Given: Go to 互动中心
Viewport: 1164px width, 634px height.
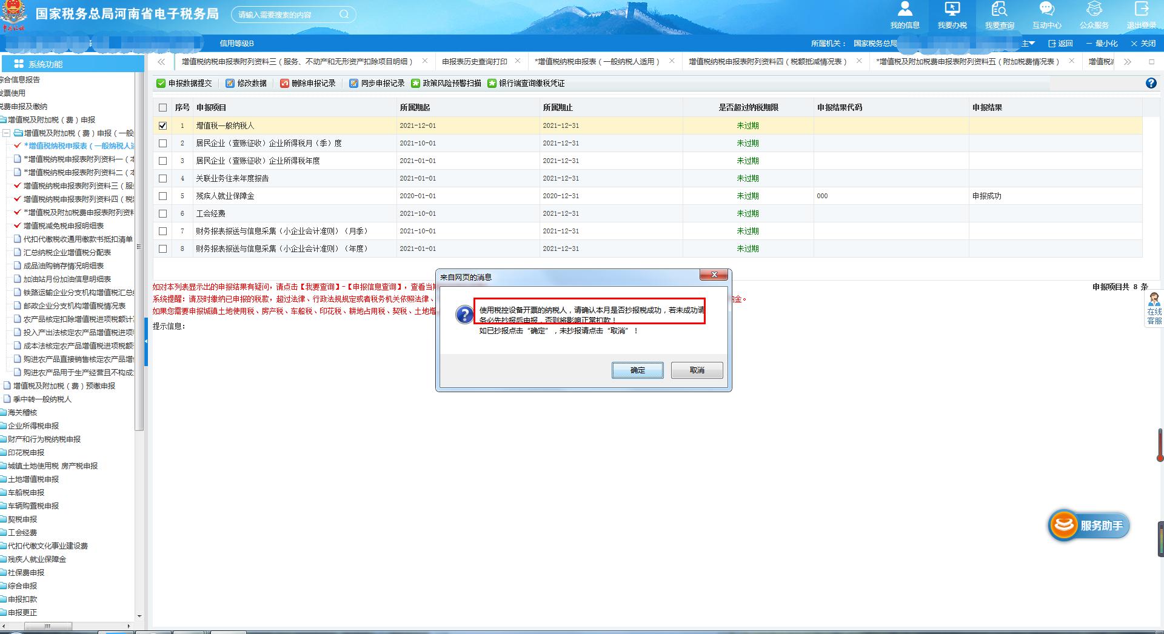Looking at the screenshot, I should point(1046,15).
